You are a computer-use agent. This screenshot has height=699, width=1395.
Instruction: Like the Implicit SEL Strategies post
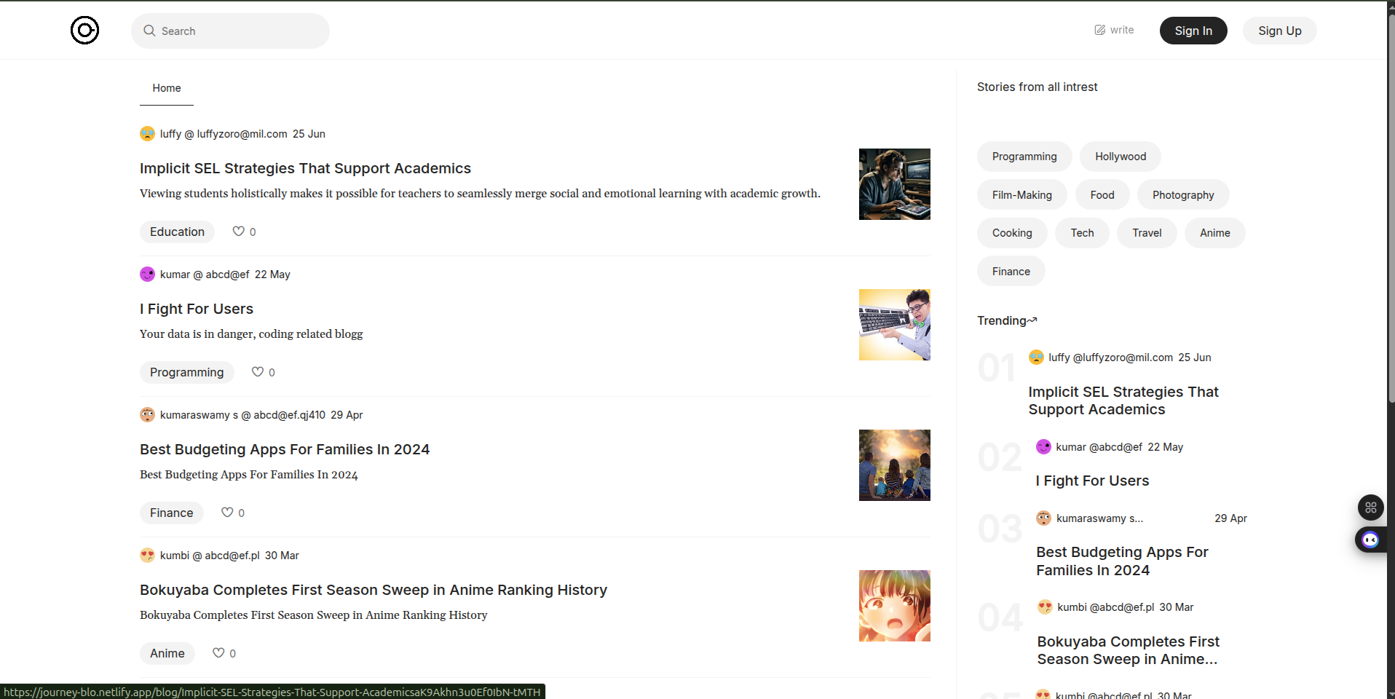(x=238, y=232)
